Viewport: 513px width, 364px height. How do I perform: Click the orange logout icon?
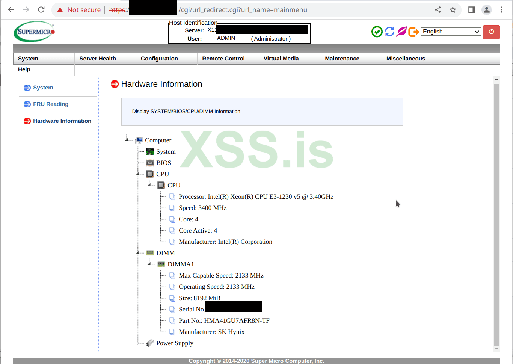coord(414,32)
